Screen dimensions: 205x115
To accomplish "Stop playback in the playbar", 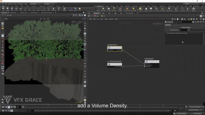I will click(x=9, y=107).
